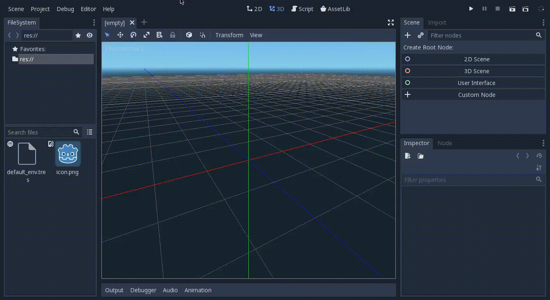Click the lock selected node icon

173,35
